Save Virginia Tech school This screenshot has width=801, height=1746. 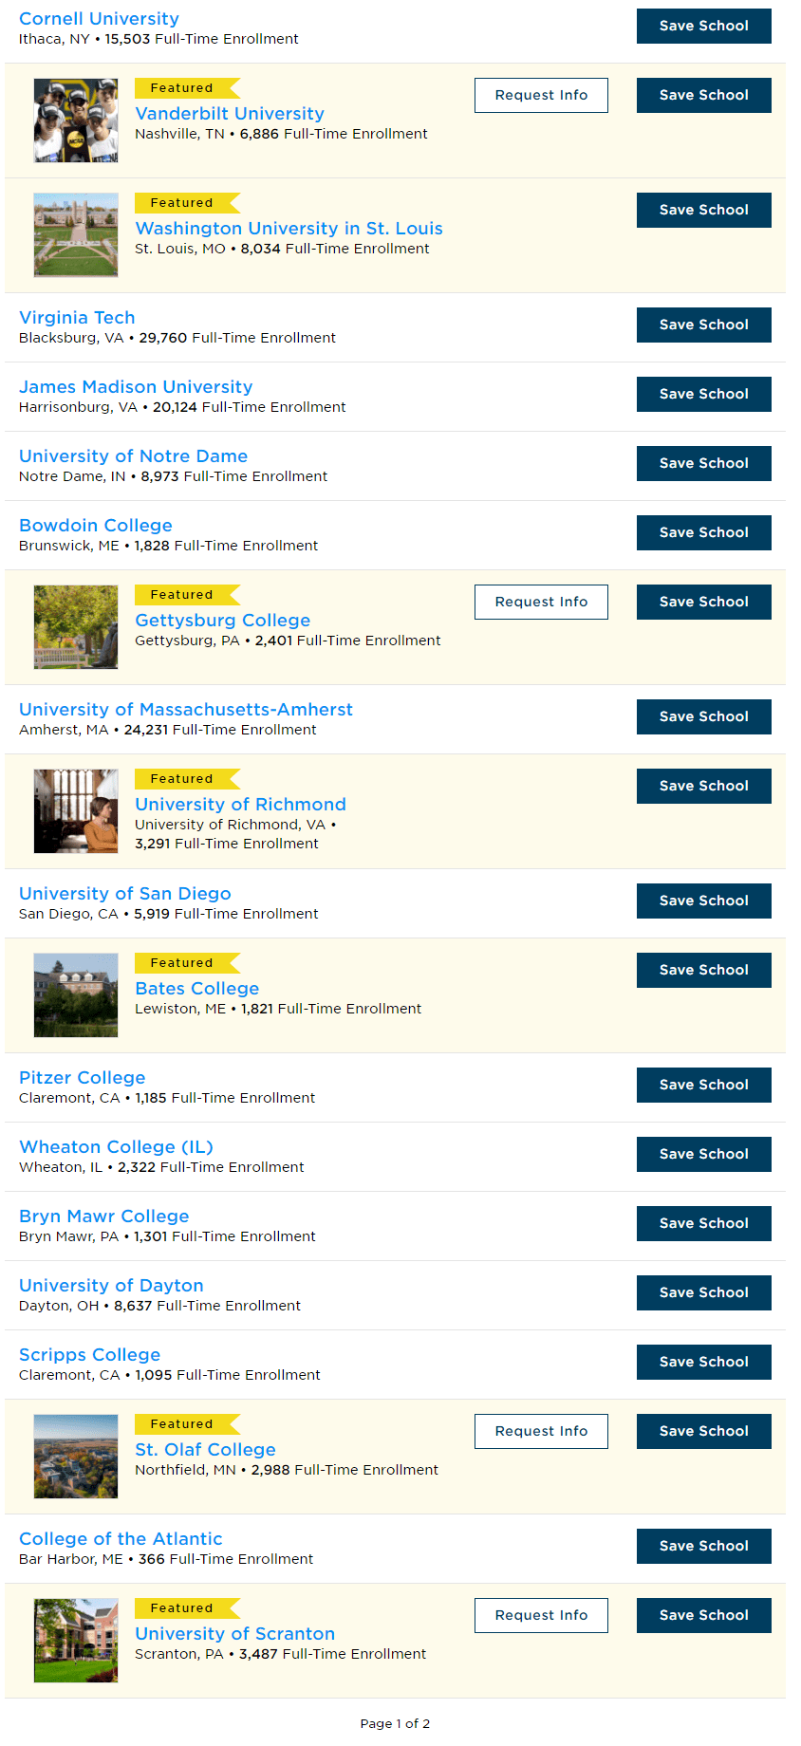click(x=704, y=325)
